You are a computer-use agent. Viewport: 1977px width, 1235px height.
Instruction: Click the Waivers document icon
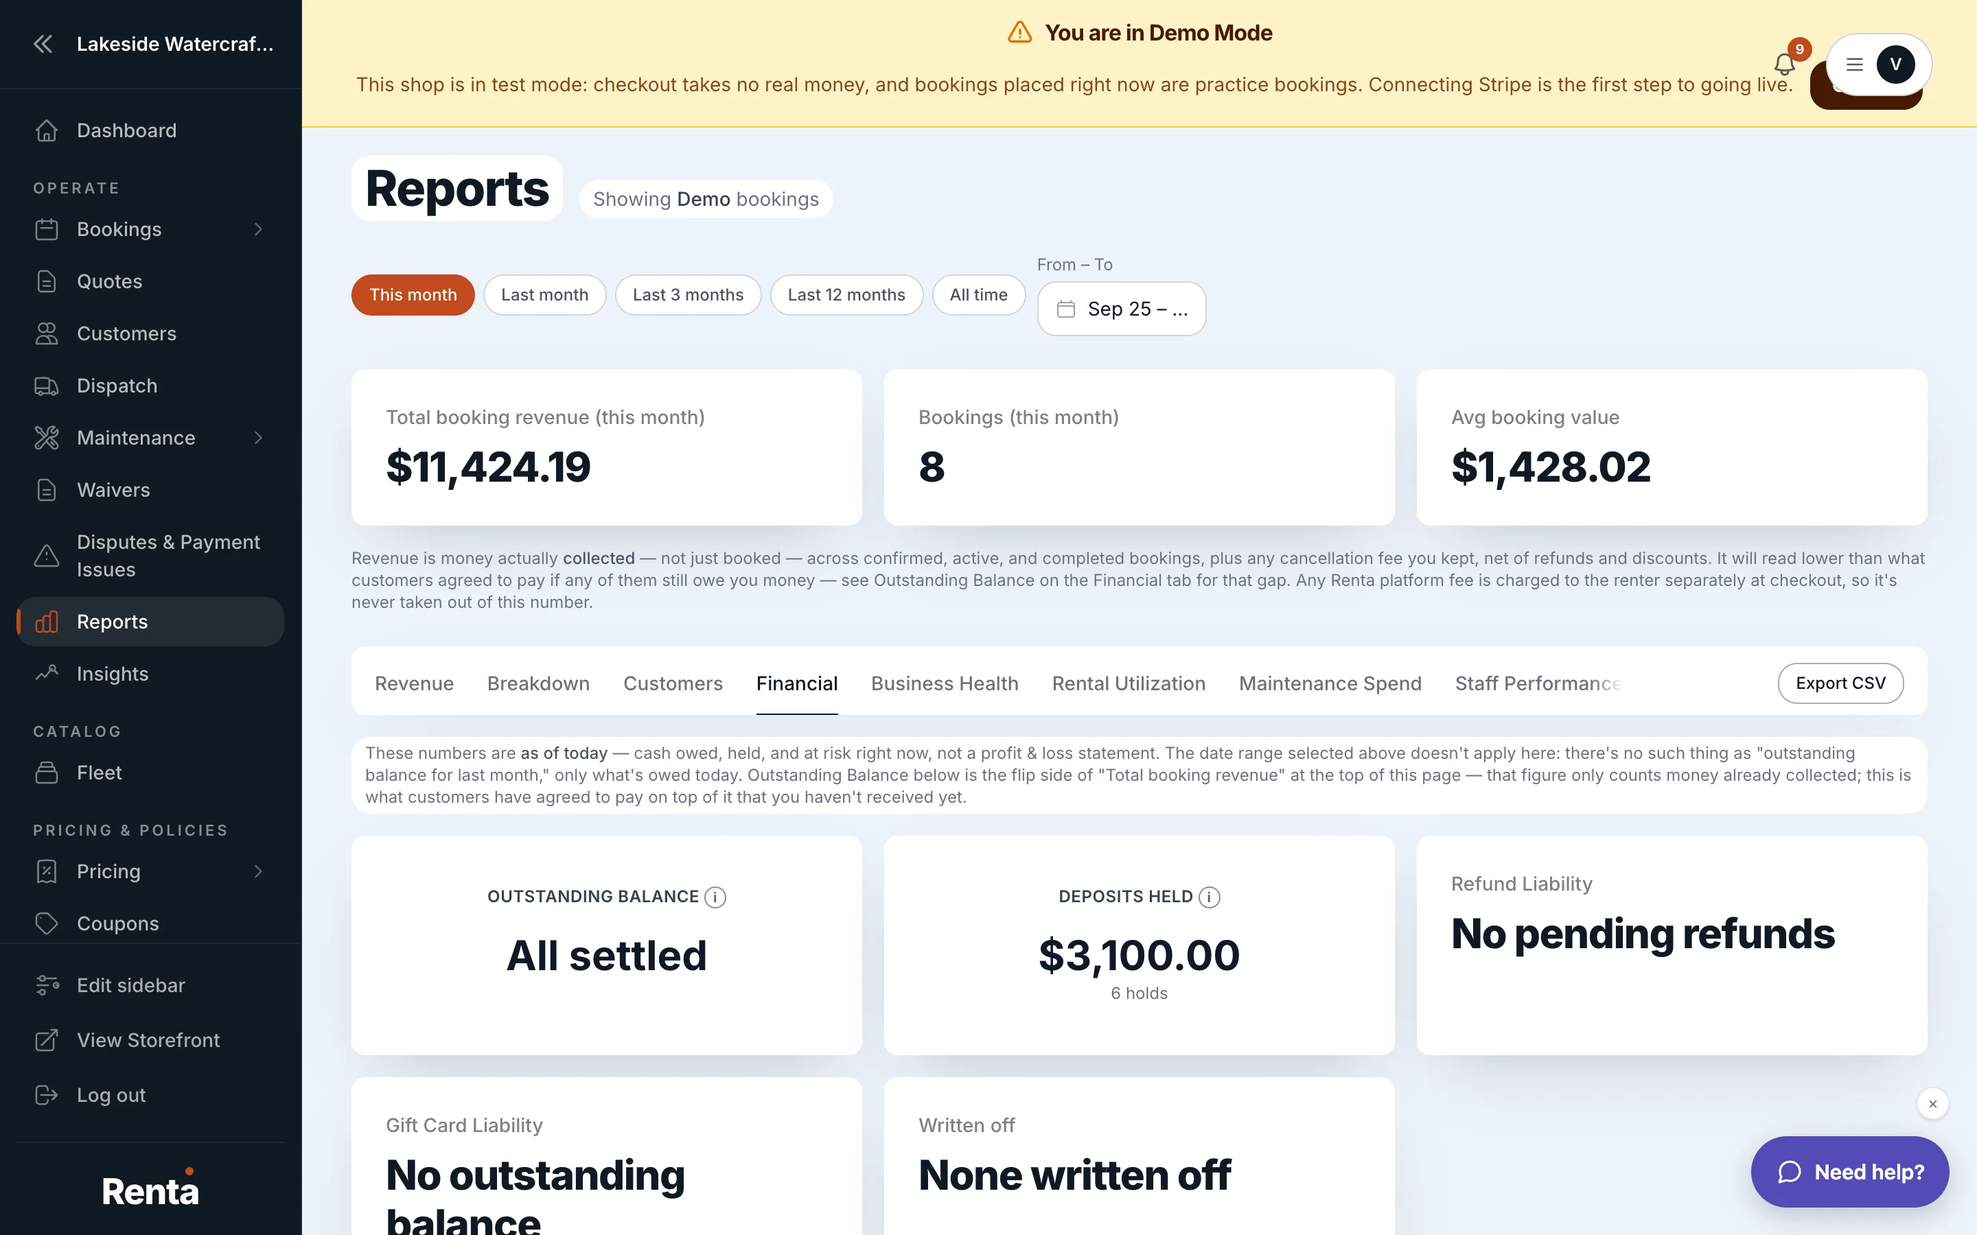point(47,490)
